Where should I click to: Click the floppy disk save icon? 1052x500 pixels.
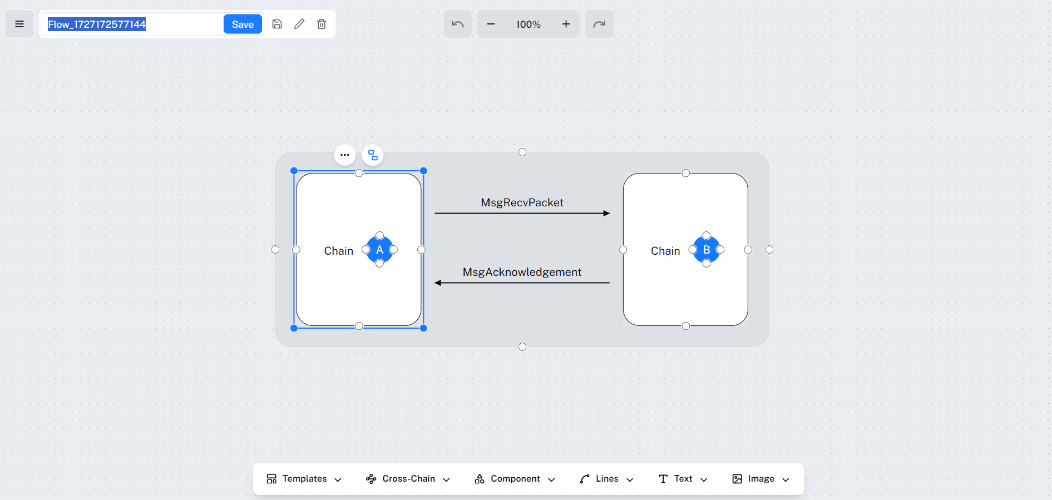[x=277, y=24]
